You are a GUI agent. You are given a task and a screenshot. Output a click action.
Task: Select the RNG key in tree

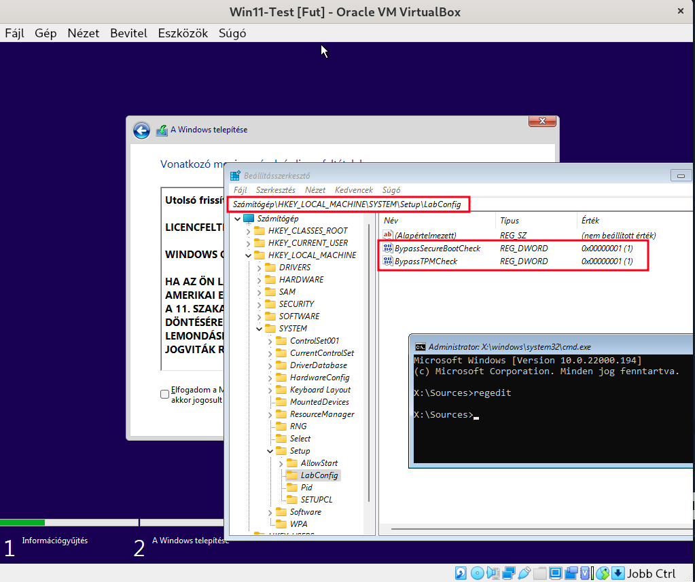click(x=298, y=426)
